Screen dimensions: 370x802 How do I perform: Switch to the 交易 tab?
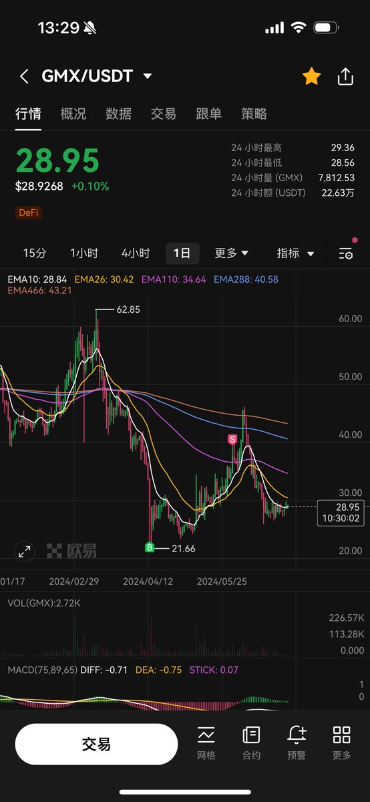point(164,114)
